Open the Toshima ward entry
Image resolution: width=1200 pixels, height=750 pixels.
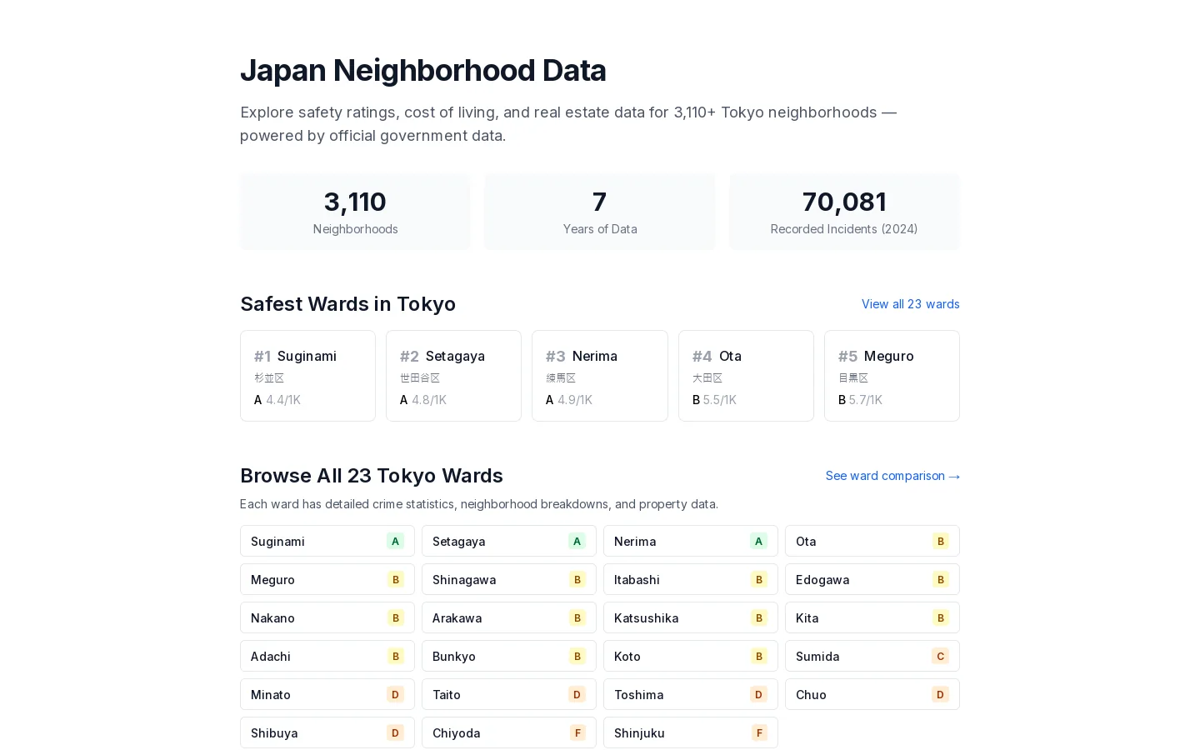coord(691,694)
